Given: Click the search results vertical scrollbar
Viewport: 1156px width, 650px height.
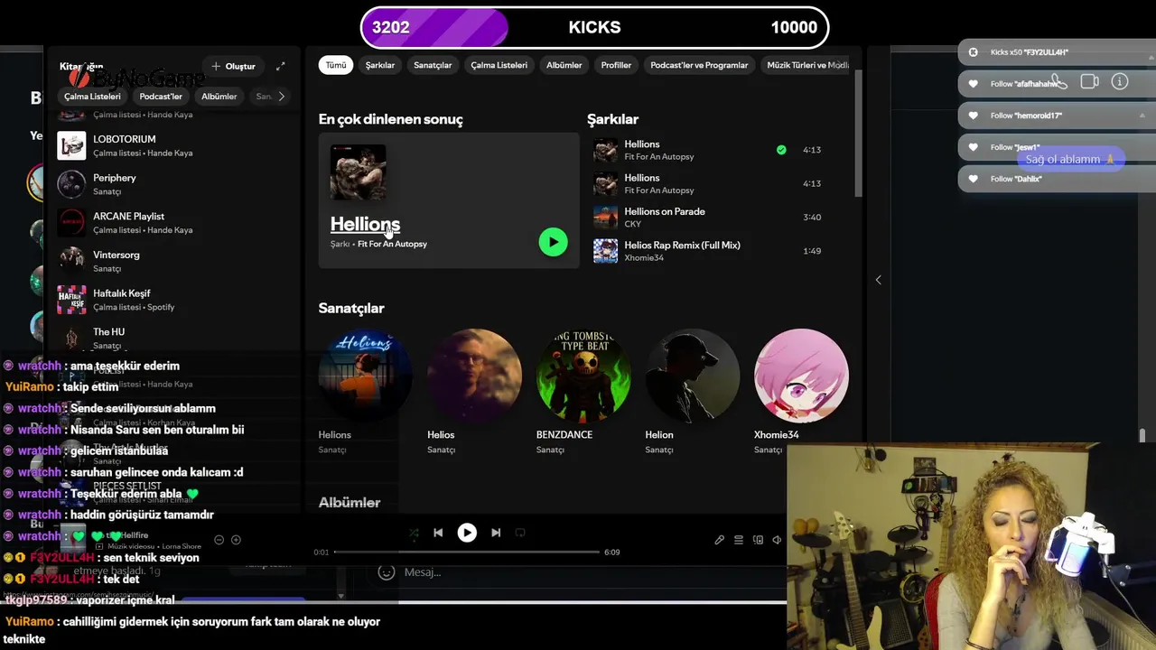Looking at the screenshot, I should tap(858, 135).
